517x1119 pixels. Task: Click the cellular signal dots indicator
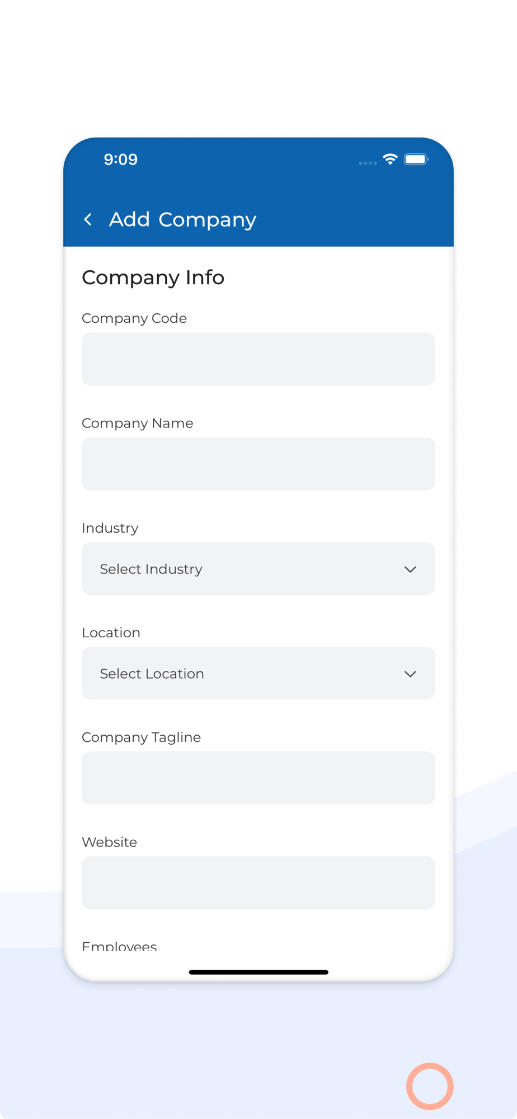(368, 163)
